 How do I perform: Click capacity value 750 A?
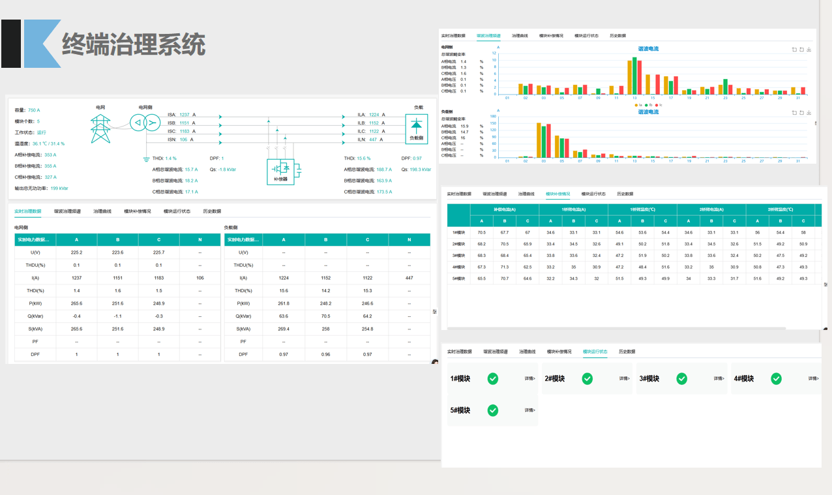tap(34, 110)
